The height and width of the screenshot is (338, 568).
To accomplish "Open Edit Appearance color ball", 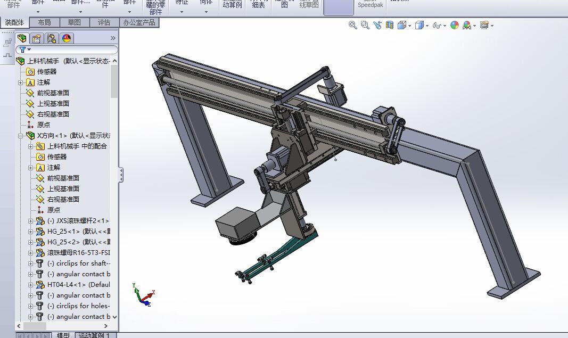I will (455, 25).
